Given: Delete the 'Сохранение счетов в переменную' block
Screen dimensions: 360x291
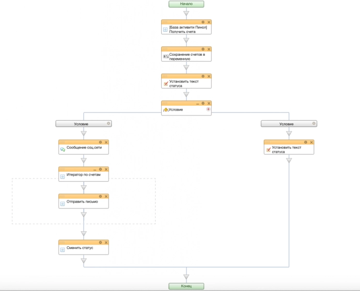Looking at the screenshot, I should [x=209, y=49].
